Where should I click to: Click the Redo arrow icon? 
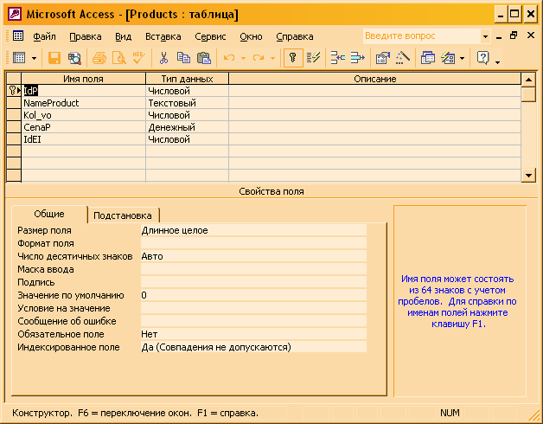click(x=259, y=58)
